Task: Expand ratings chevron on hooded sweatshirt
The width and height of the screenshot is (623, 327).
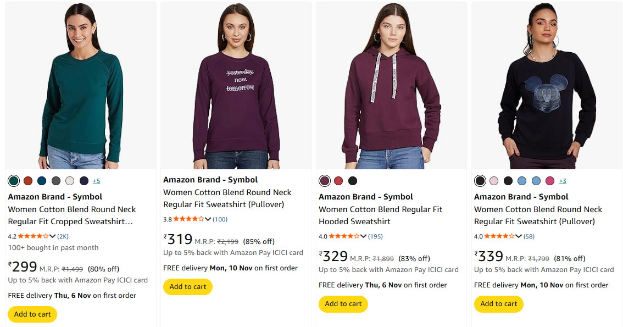Action: pyautogui.click(x=364, y=236)
